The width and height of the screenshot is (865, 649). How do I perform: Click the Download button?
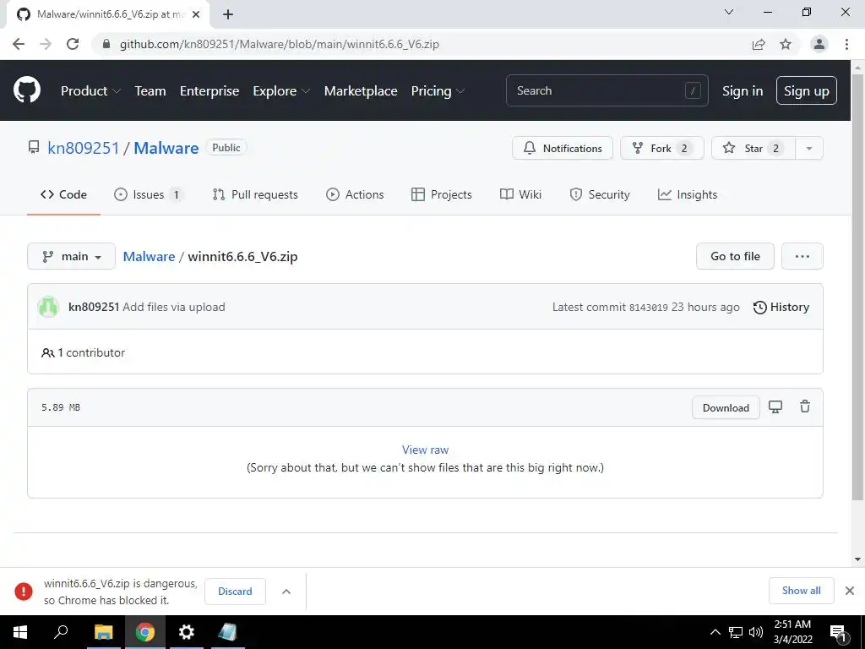point(726,408)
